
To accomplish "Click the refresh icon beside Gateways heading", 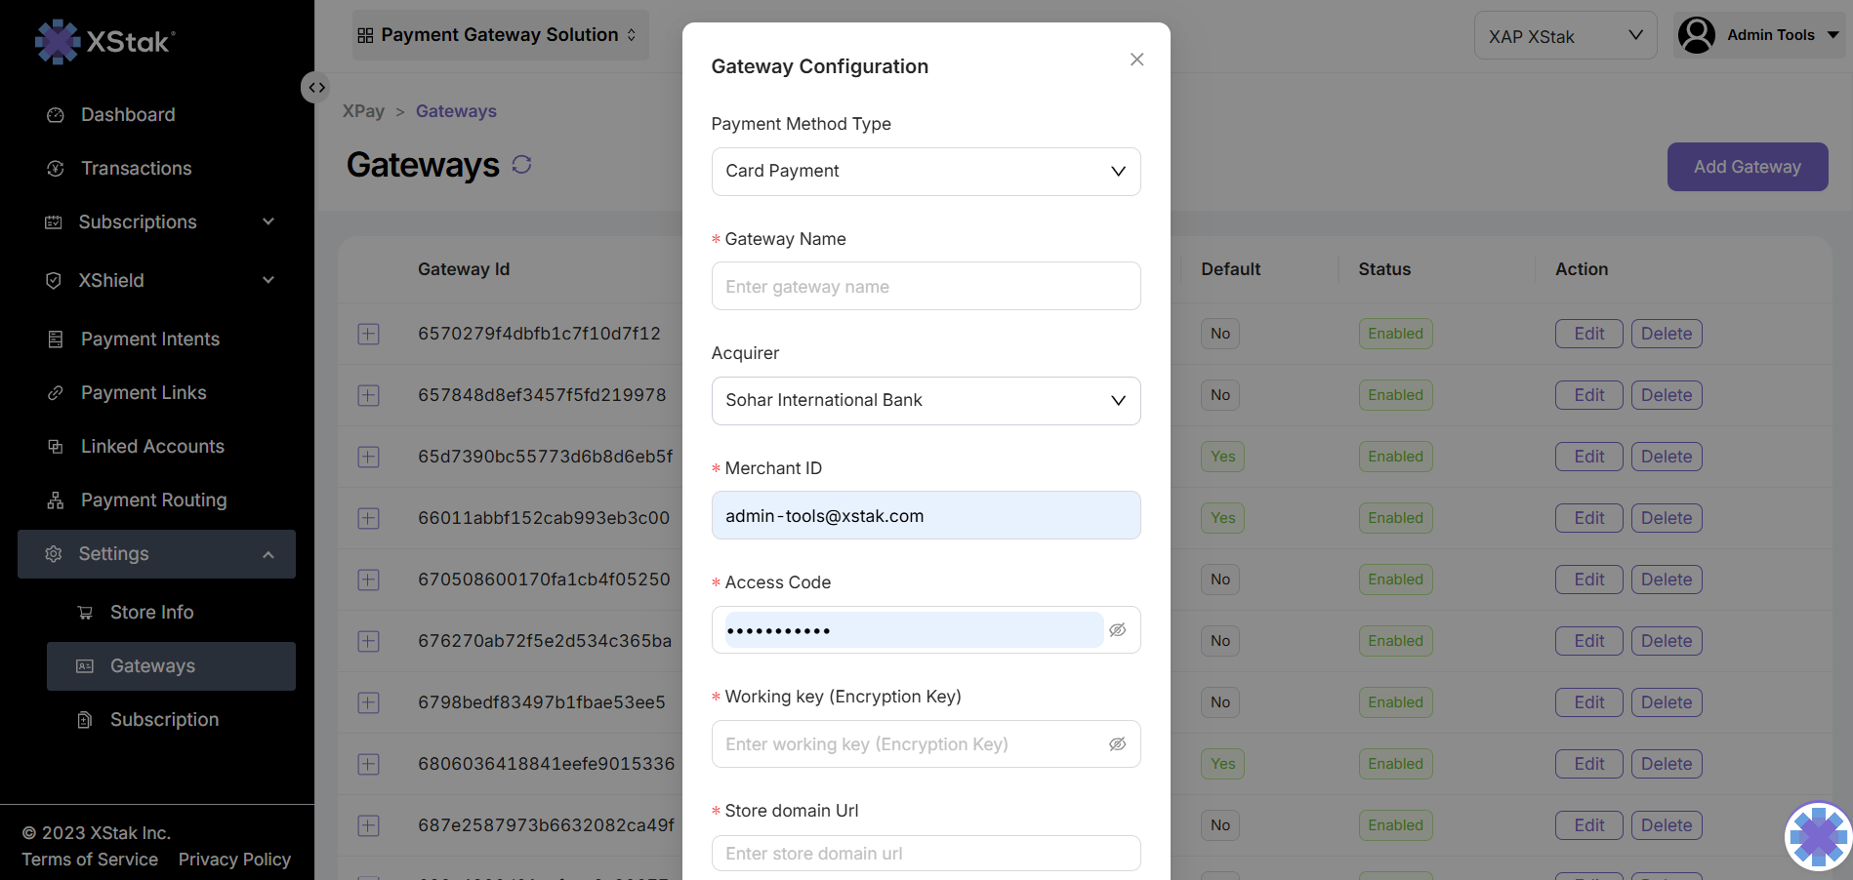I will (521, 164).
